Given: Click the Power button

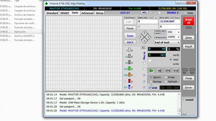Looking at the screenshot, I should point(189,87).
